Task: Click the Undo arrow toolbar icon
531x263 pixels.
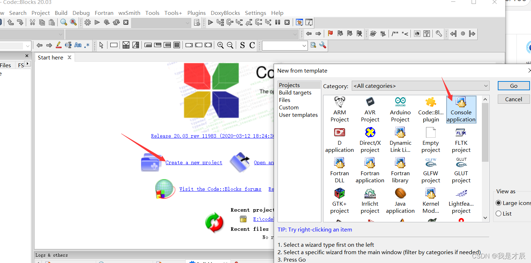Action: (x=11, y=23)
